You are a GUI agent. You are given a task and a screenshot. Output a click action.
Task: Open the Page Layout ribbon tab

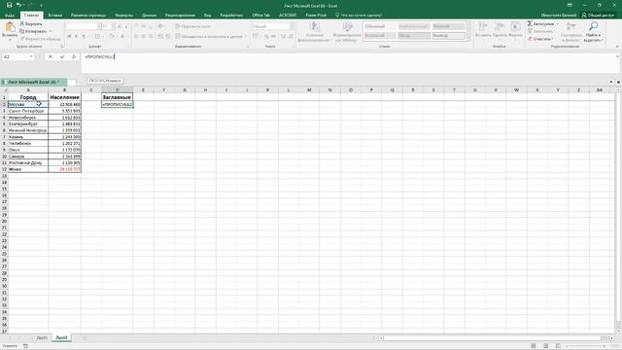[x=88, y=16]
